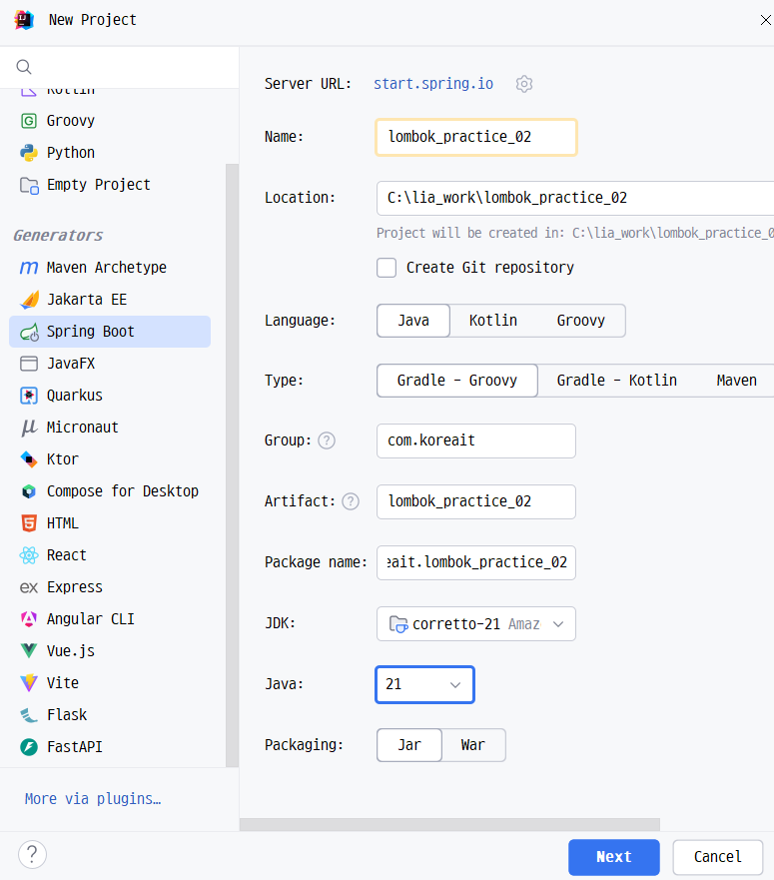
Task: Click the Express 'ex' icon
Action: click(x=29, y=587)
